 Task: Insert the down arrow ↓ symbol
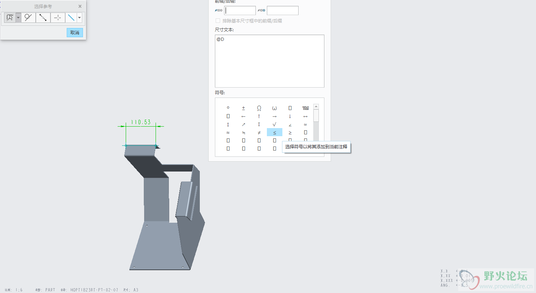click(290, 116)
